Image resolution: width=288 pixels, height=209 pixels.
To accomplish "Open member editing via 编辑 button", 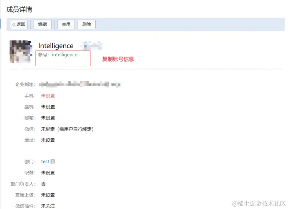I will pyautogui.click(x=42, y=25).
